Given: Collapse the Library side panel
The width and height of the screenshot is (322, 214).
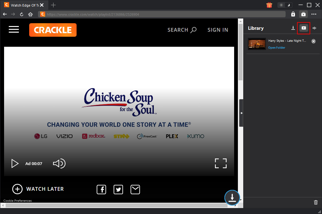Looking at the screenshot, I should pyautogui.click(x=241, y=113).
